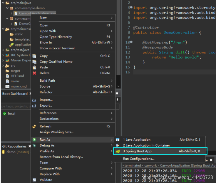This screenshot has width=216, height=183.
Task: Click the red Delete X icon
Action: 34,73
